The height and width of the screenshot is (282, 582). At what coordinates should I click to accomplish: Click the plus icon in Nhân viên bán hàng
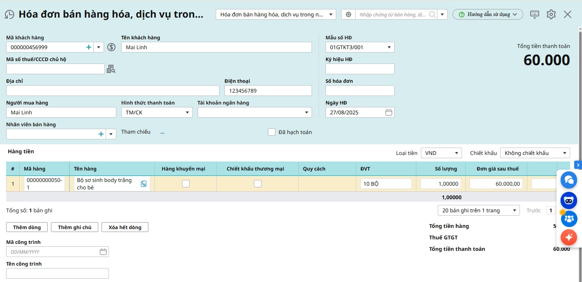[101, 134]
